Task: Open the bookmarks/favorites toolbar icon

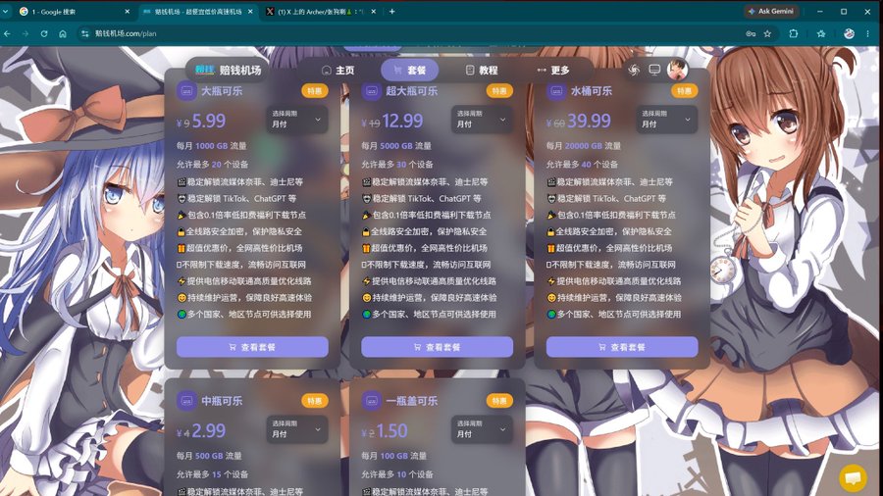Action: 821,33
